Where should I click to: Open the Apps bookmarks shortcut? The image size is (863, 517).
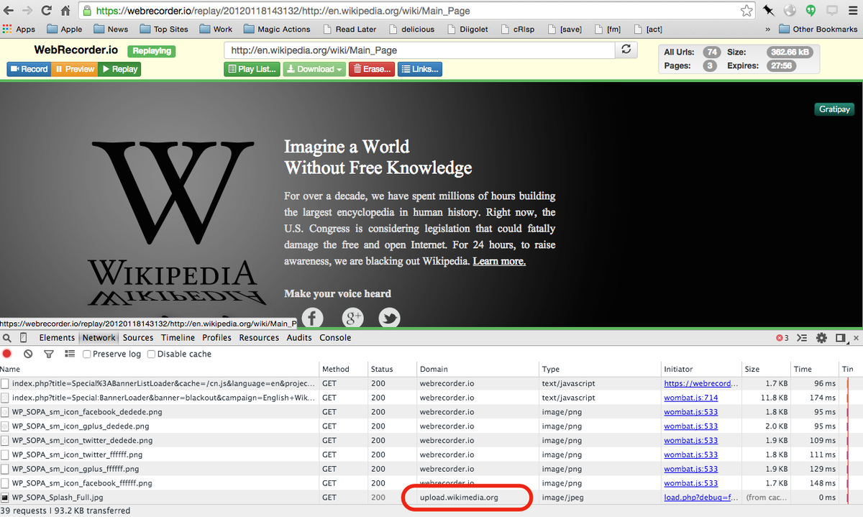coord(19,29)
